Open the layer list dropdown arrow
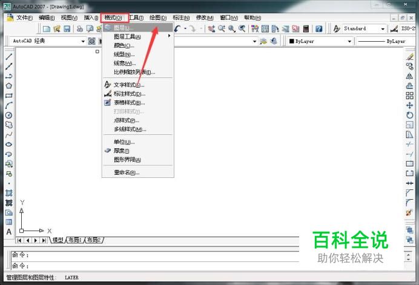419x285 pixels. (254, 41)
